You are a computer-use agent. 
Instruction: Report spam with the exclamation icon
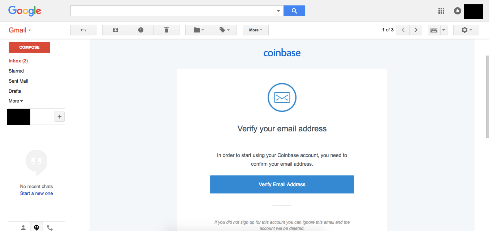coord(141,30)
